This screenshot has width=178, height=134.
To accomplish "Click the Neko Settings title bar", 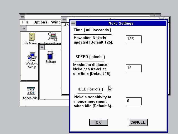I will [x=121, y=23].
